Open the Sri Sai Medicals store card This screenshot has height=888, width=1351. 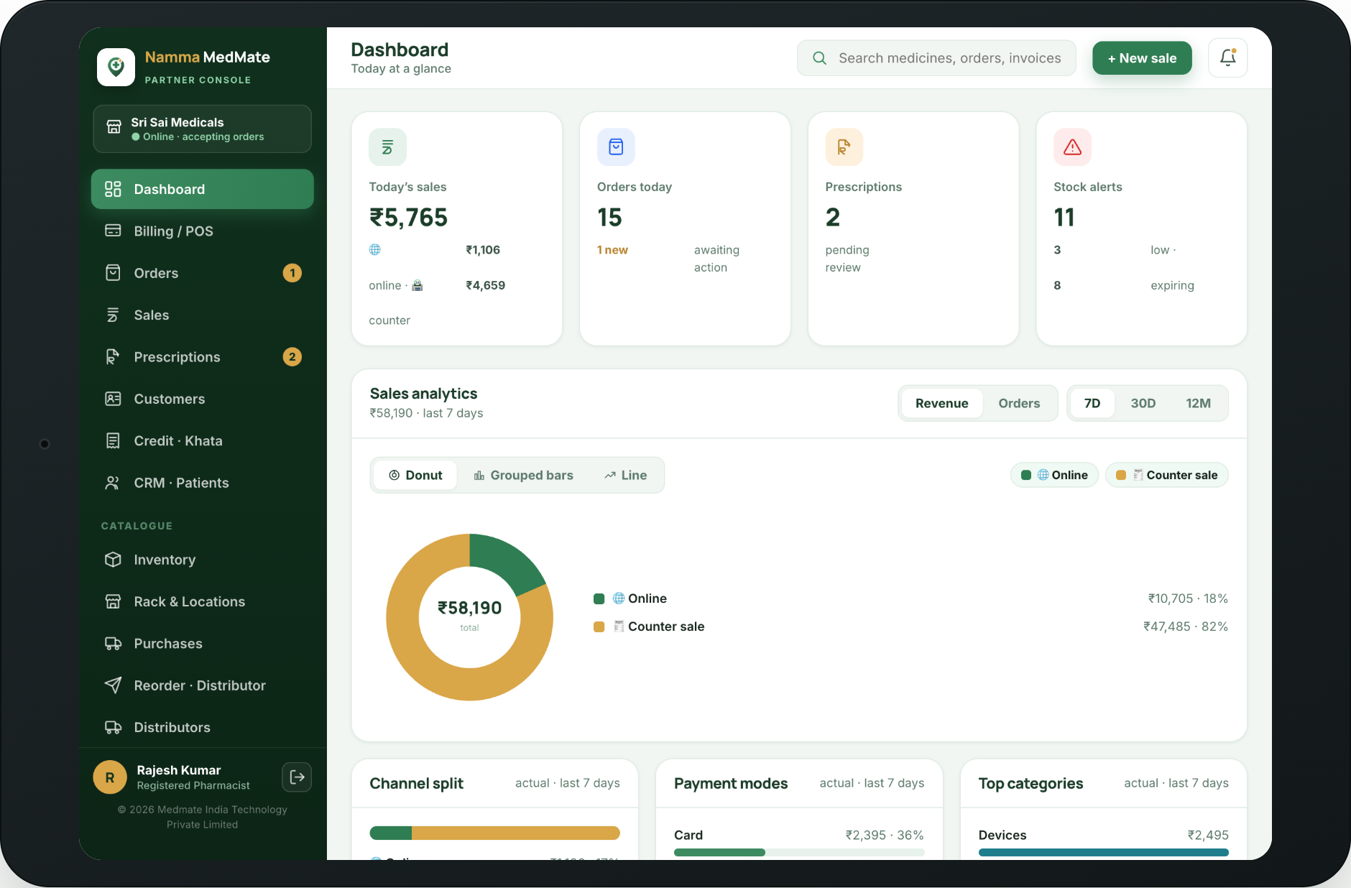coord(202,129)
